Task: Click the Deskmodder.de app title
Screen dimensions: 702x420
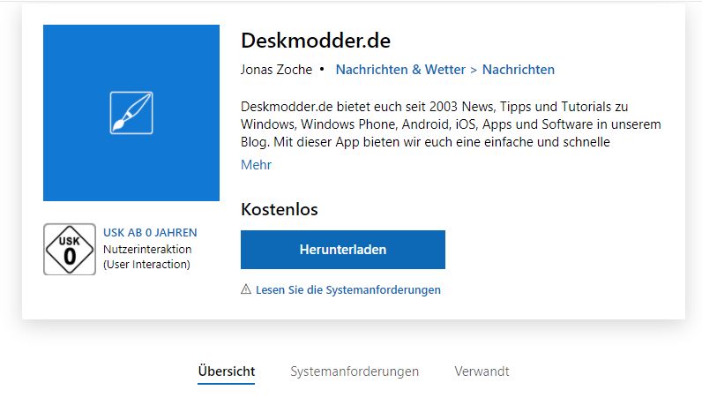Action: (316, 41)
